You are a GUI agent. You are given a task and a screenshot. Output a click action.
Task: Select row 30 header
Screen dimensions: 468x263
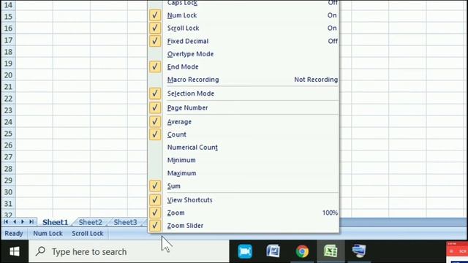coord(8,192)
